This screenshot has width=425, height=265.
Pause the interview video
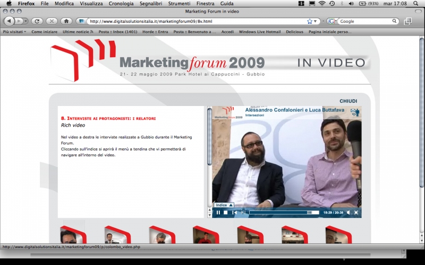click(x=218, y=213)
